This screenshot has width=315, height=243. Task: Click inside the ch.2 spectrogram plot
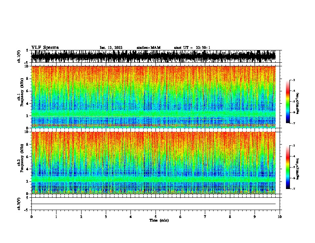click(154, 163)
